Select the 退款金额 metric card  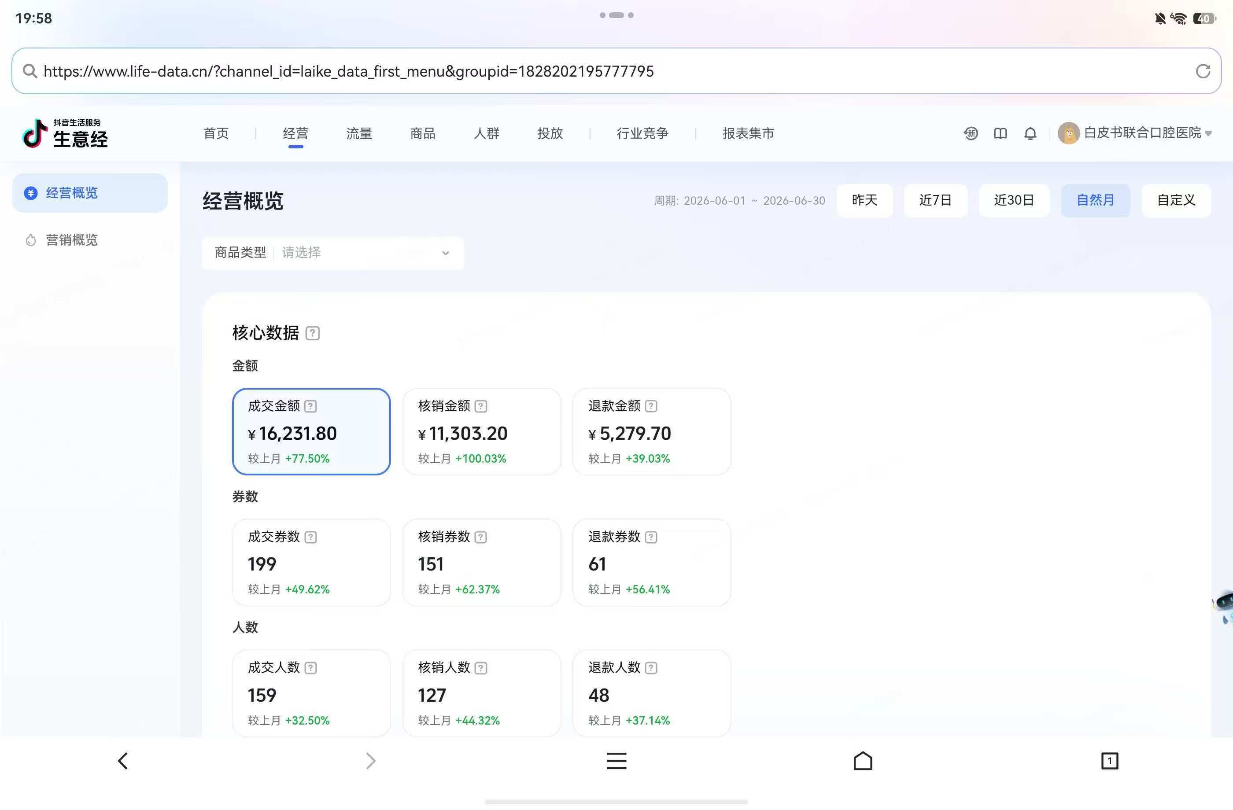click(x=652, y=431)
